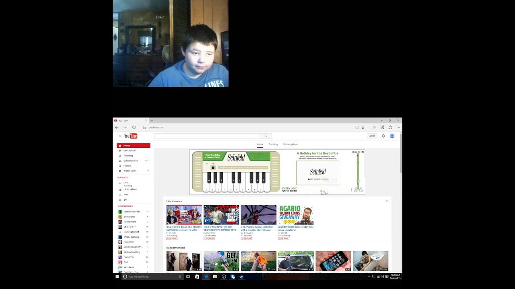Click the browser forward arrow
This screenshot has width=515, height=289.
pyautogui.click(x=125, y=127)
